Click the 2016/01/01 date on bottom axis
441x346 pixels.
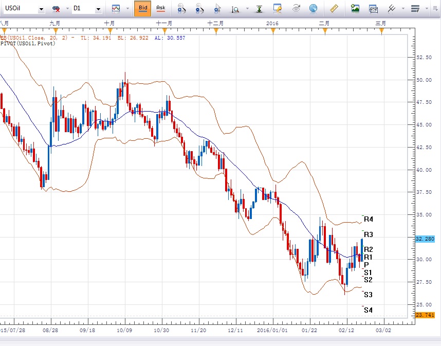pyautogui.click(x=272, y=330)
